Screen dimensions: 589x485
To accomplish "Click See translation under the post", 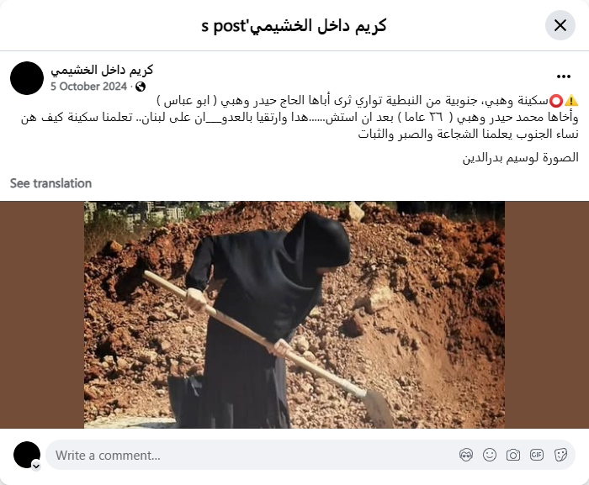I will 50,183.
